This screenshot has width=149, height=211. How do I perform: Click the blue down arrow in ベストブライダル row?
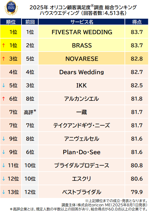click(4, 192)
